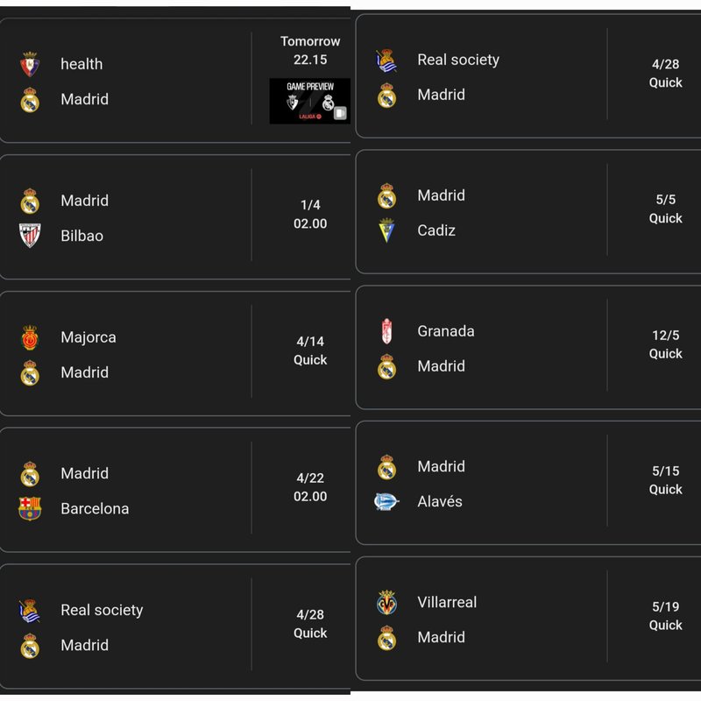Select the Cadiz club crest
The height and width of the screenshot is (701, 701).
point(386,230)
